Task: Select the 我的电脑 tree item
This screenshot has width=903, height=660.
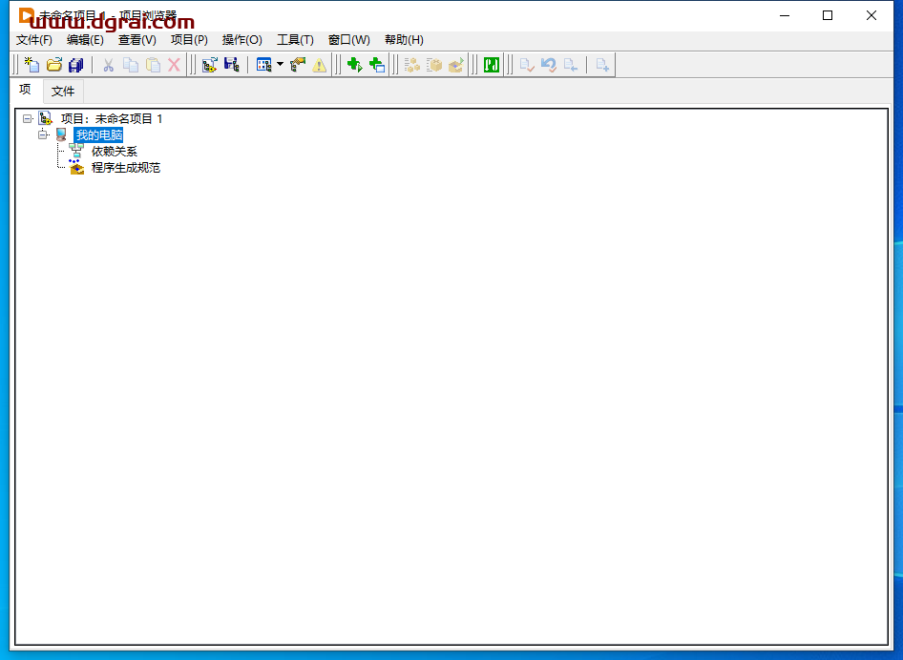Action: click(x=99, y=135)
